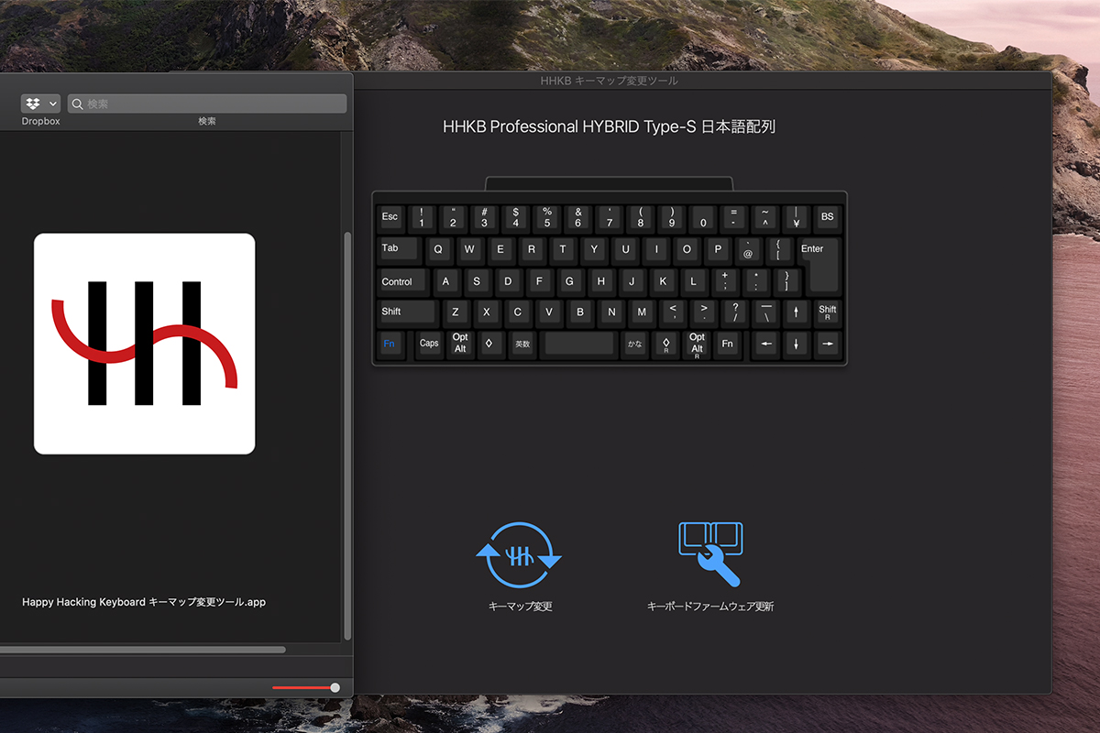
Task: Click the キーボードファームウェア更新 label
Action: (x=710, y=607)
